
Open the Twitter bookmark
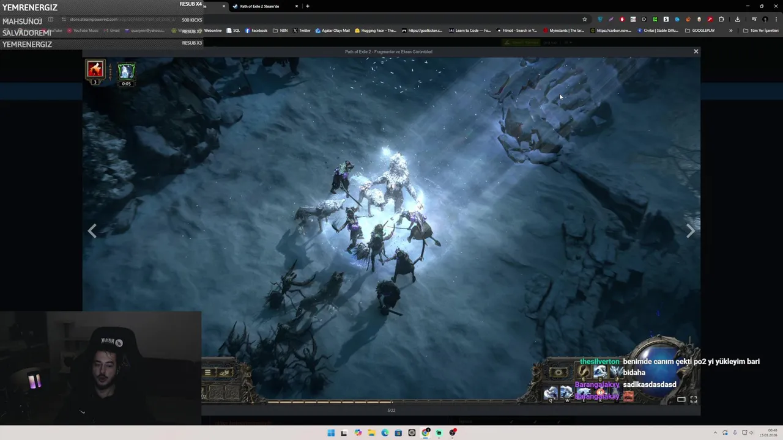tap(302, 31)
